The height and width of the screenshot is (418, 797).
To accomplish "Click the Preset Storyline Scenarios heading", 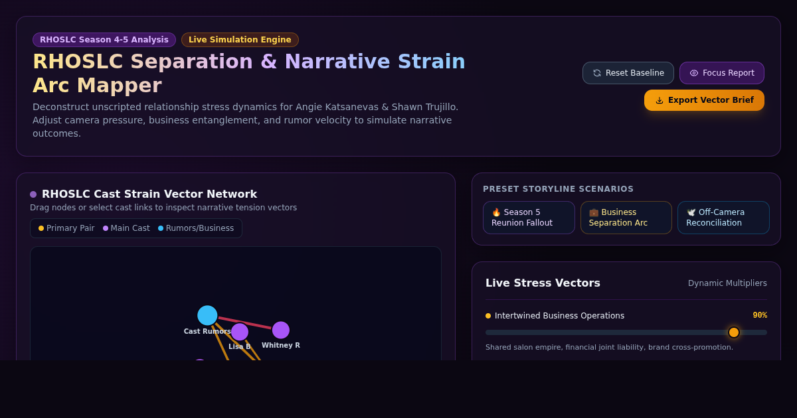I will 558,189.
